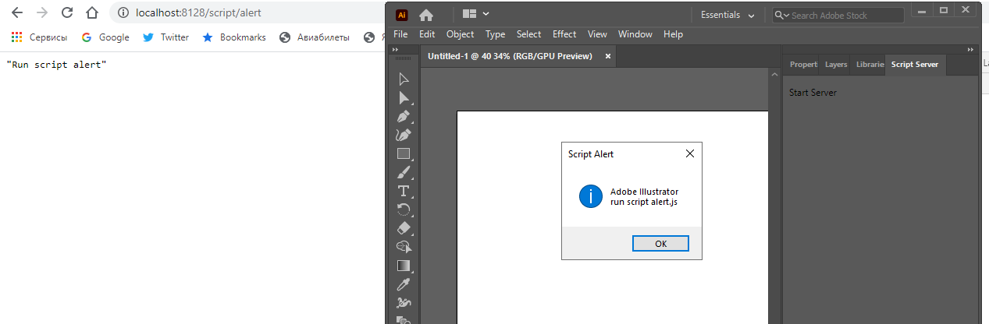Click the "Run script alert" page text
This screenshot has height=324, width=989.
click(56, 65)
